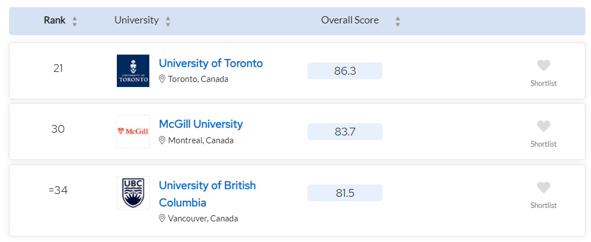Click location pin next to Toronto, Canada

click(163, 79)
